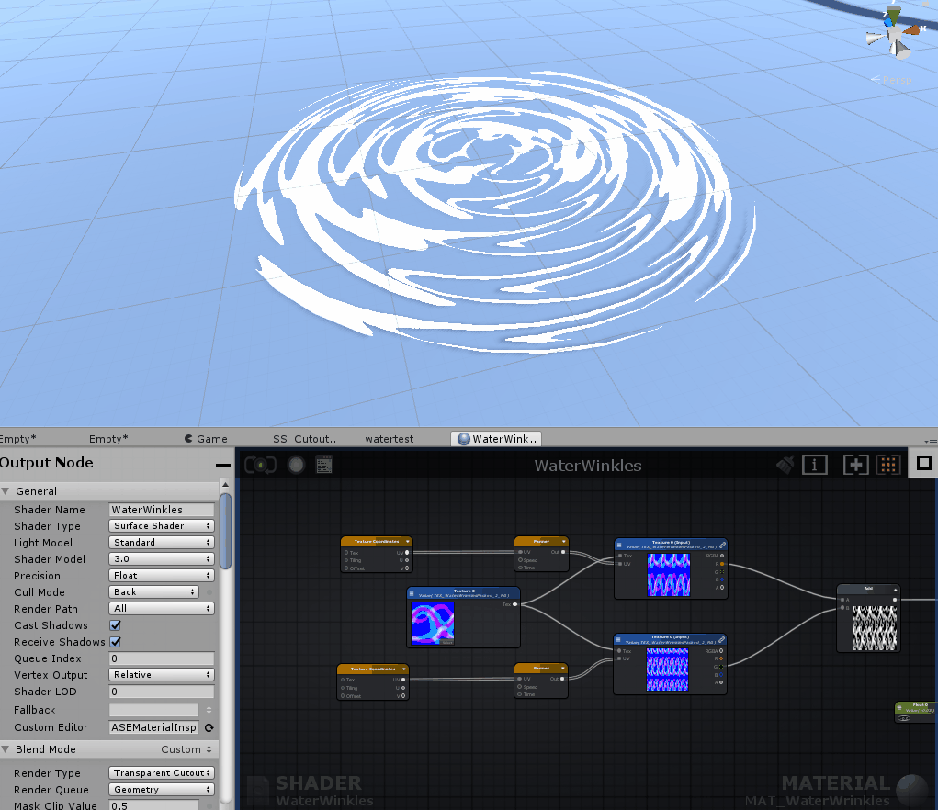Open the info help icon

pos(815,465)
